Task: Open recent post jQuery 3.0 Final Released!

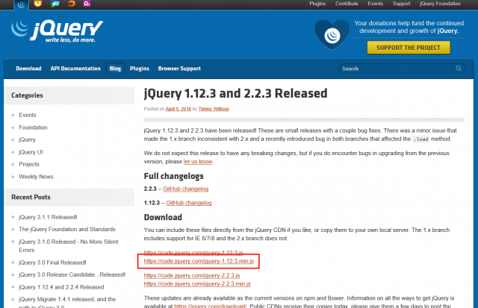Action: point(52,263)
